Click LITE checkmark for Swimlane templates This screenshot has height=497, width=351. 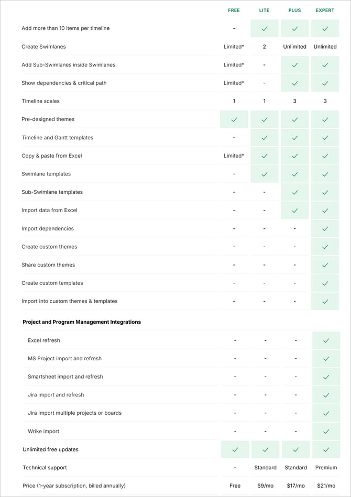click(264, 174)
